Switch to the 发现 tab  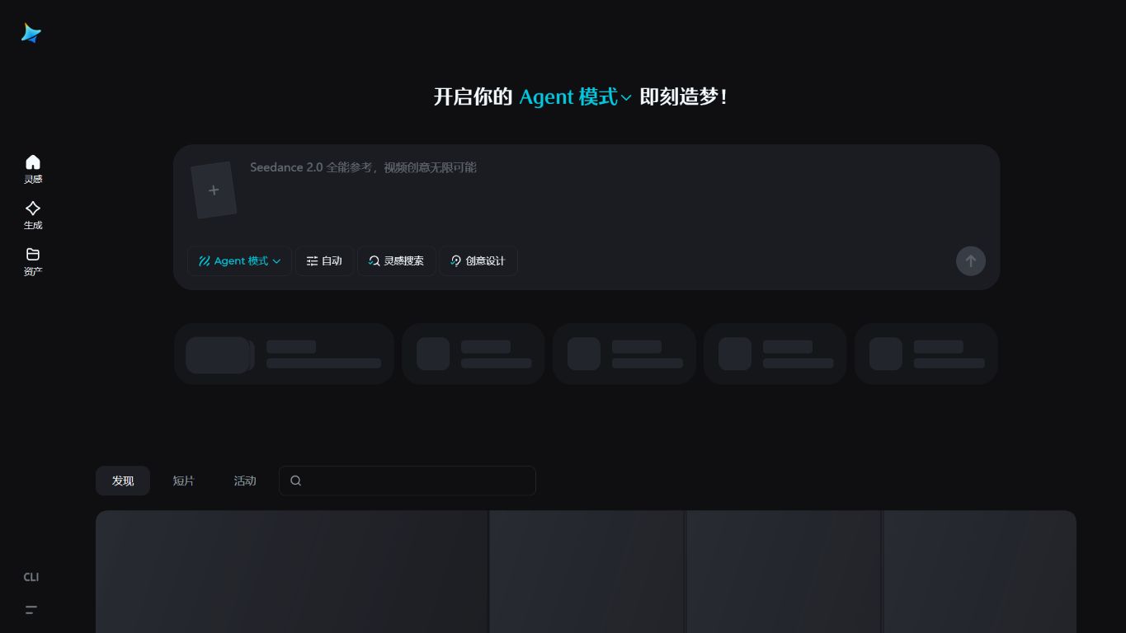click(123, 481)
